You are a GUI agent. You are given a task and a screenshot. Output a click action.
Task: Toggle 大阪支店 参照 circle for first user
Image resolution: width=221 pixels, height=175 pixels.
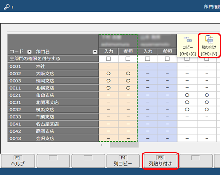(x=128, y=73)
